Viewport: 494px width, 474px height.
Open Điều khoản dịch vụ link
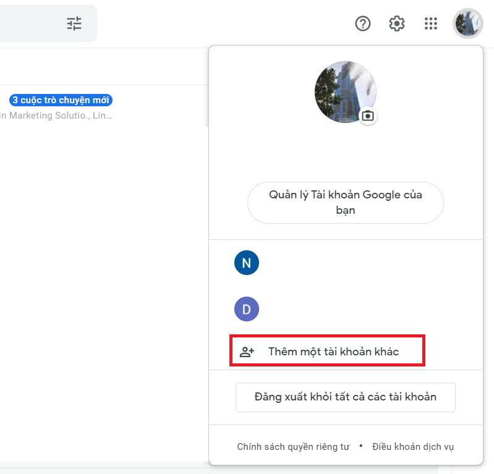coord(413,447)
